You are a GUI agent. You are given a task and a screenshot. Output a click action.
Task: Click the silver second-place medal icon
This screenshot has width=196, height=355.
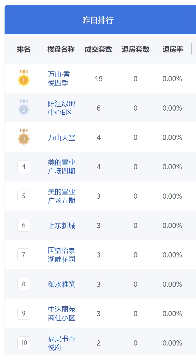pos(24,108)
